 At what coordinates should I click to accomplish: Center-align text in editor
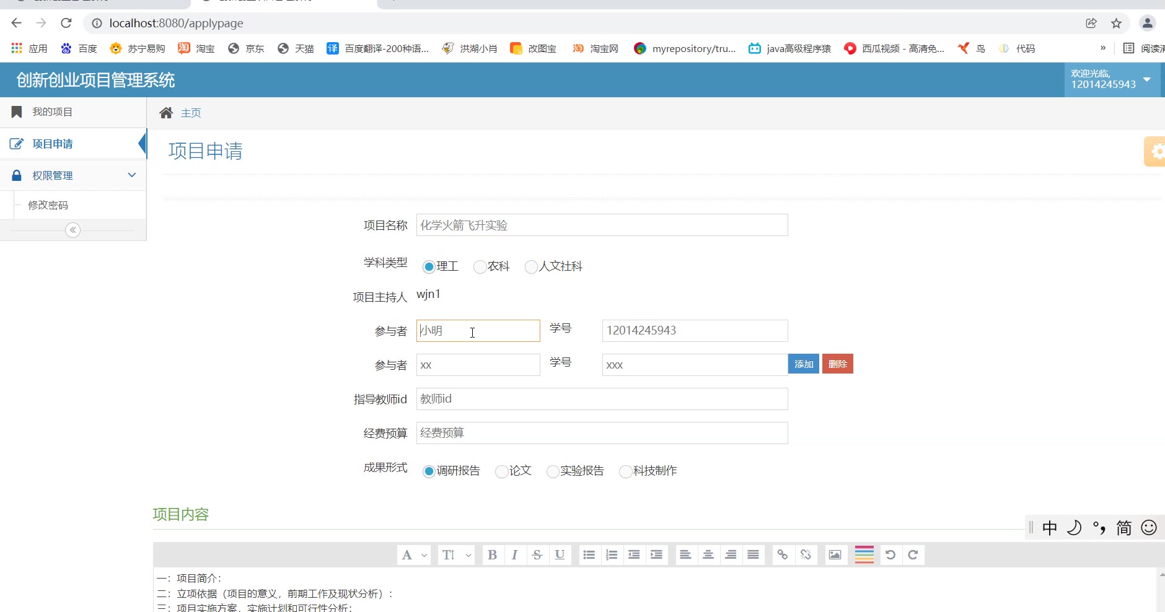708,555
